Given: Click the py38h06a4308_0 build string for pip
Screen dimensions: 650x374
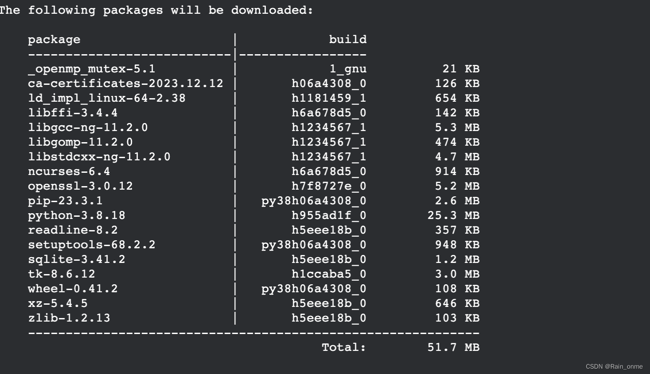Looking at the screenshot, I should (313, 201).
